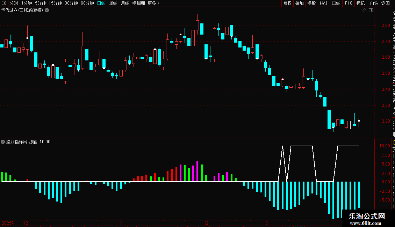Screen dimensions: 395x227
Task: Switch to 周线 weekly chart
Action: click(113, 3)
